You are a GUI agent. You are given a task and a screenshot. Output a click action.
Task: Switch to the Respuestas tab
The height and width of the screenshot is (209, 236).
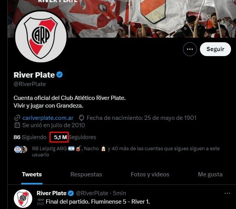86,174
